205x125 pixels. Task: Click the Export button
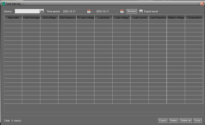163,121
